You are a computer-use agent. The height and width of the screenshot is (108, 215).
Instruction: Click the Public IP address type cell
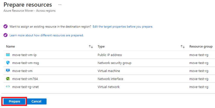[110, 55]
